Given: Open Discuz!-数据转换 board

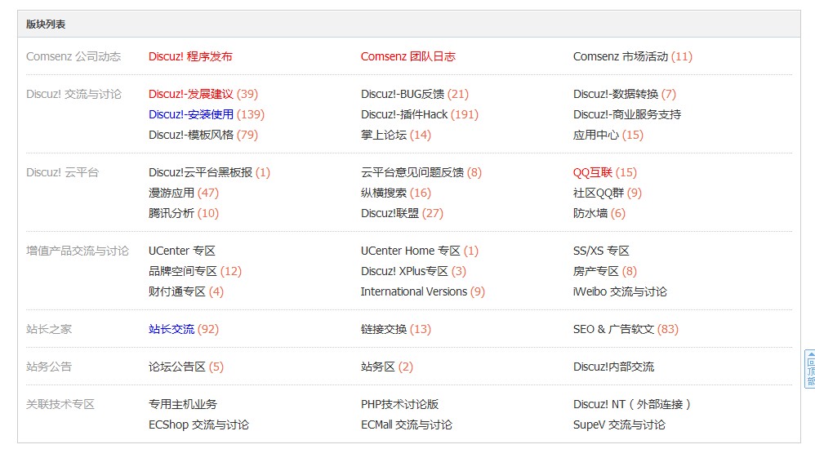Looking at the screenshot, I should [x=616, y=94].
